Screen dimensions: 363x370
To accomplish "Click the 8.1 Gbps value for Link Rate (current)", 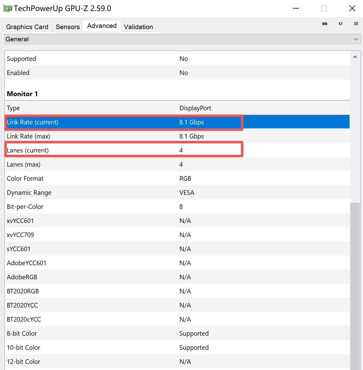I will [192, 122].
